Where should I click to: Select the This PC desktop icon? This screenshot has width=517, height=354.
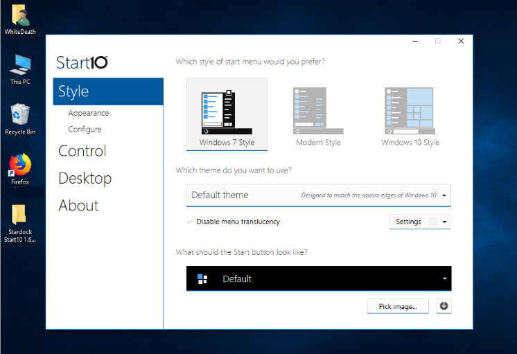tap(20, 69)
